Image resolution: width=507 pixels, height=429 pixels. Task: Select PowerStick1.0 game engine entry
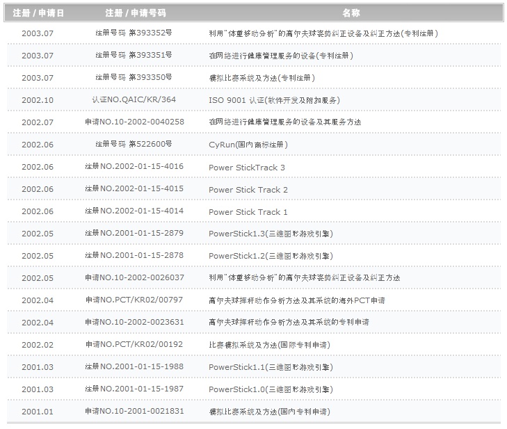point(271,389)
